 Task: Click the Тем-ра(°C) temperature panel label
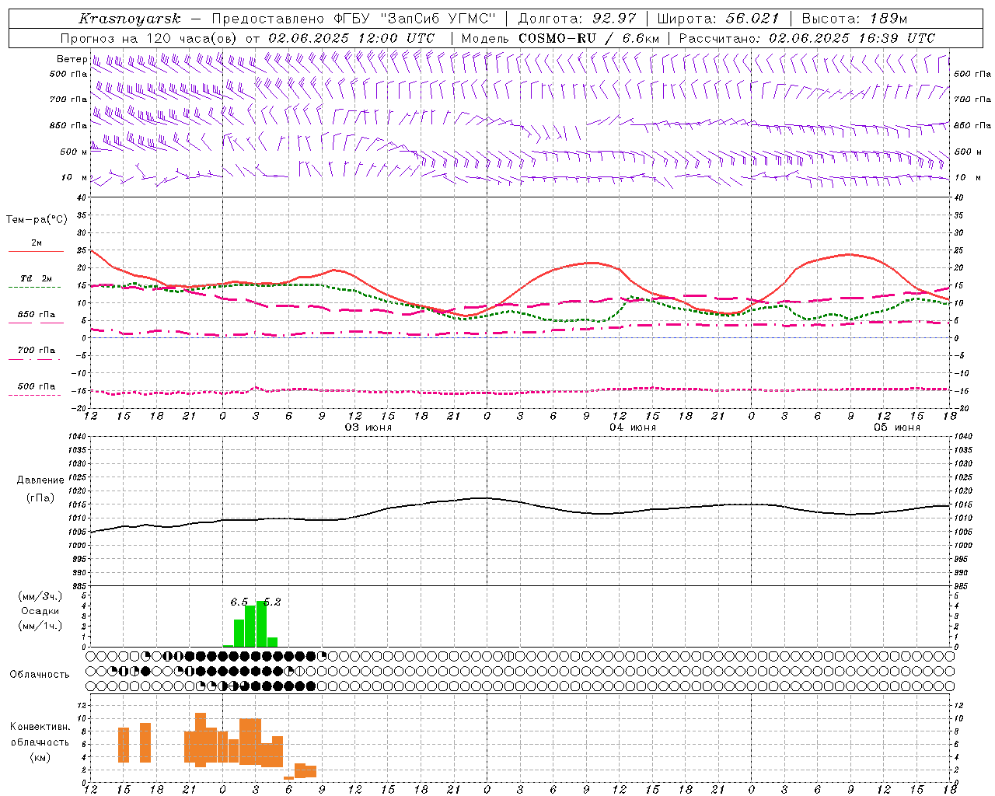37,220
